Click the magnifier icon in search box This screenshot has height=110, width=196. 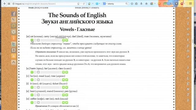click(x=126, y=4)
